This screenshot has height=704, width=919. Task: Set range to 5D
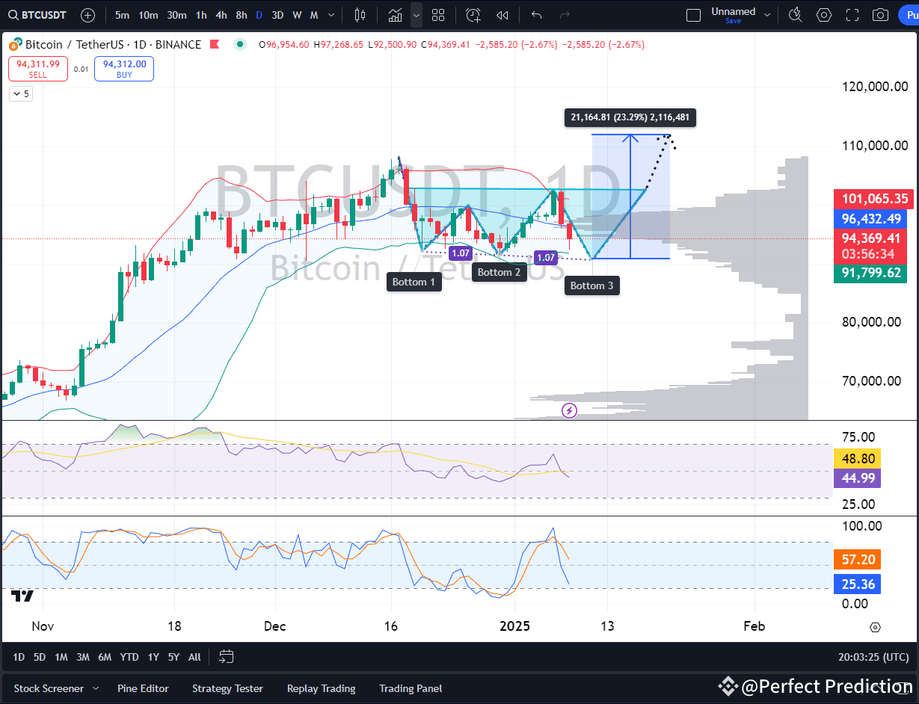click(x=40, y=657)
